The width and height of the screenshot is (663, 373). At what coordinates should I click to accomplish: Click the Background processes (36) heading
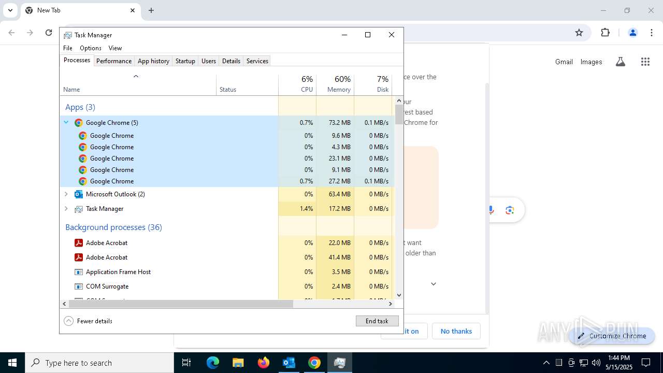[x=113, y=227]
